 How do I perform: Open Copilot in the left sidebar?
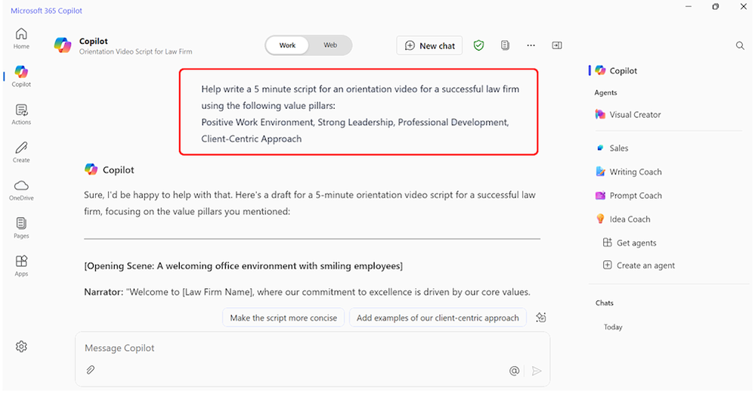[x=21, y=76]
